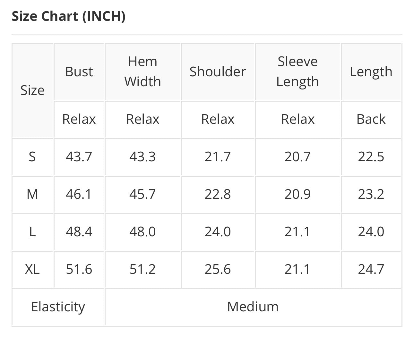Screen dimensions: 414x337
Task: Click the Sleeve Length column header
Action: [298, 72]
